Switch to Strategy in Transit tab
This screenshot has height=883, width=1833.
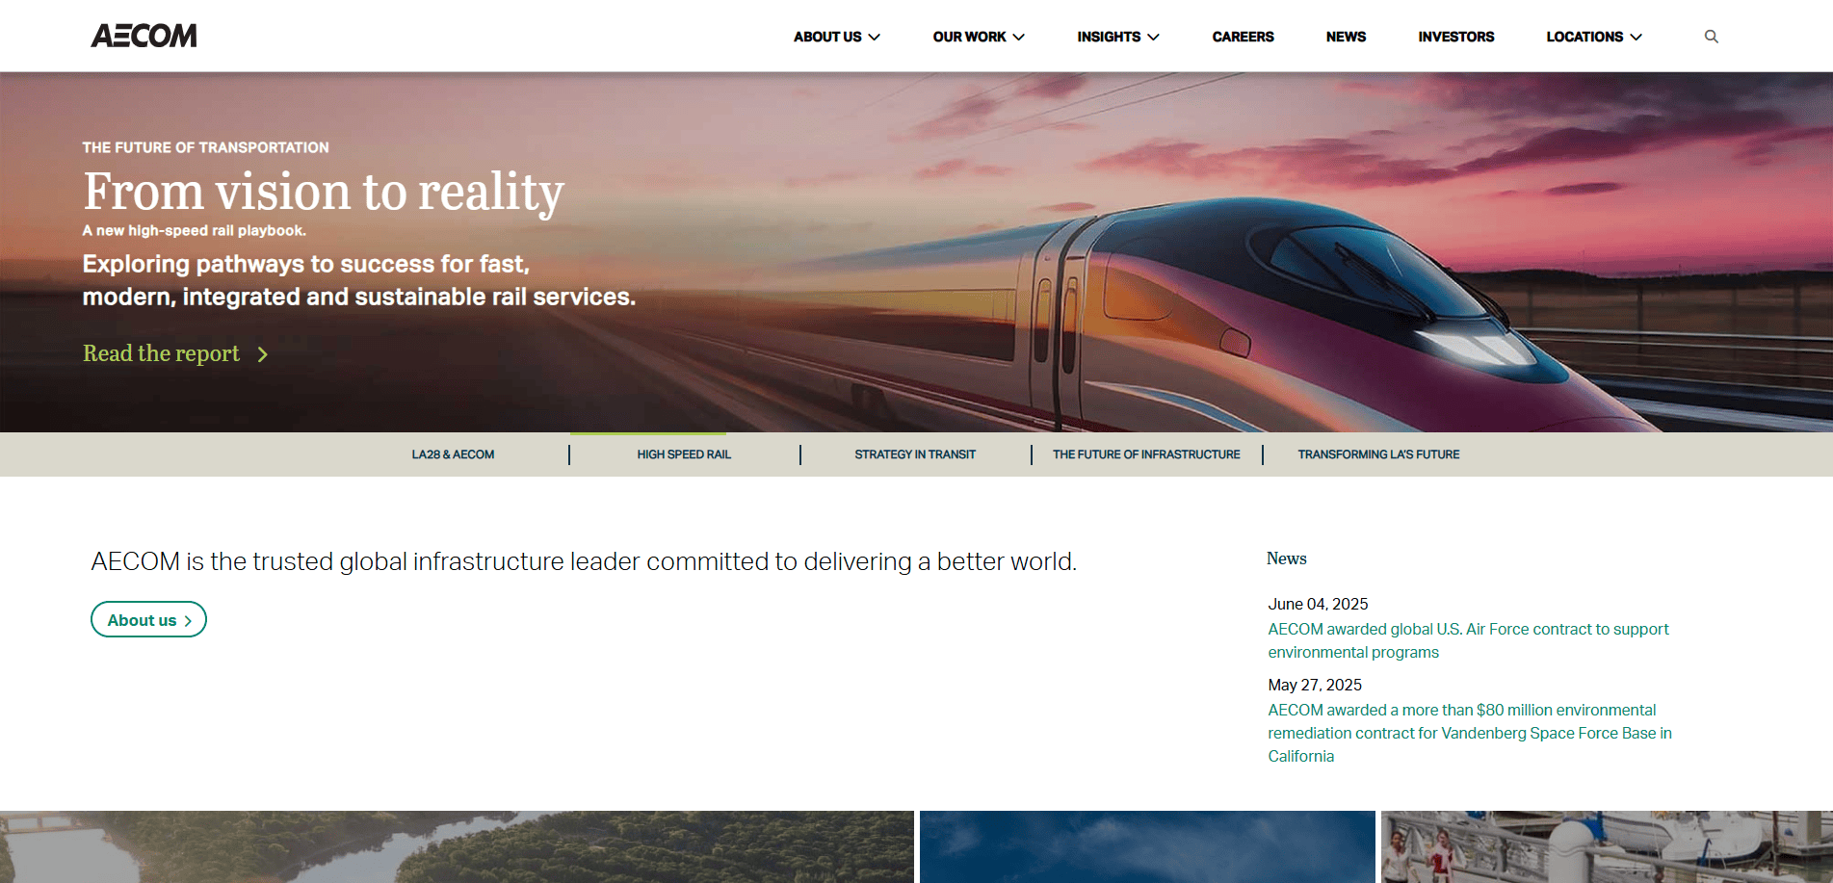915,454
